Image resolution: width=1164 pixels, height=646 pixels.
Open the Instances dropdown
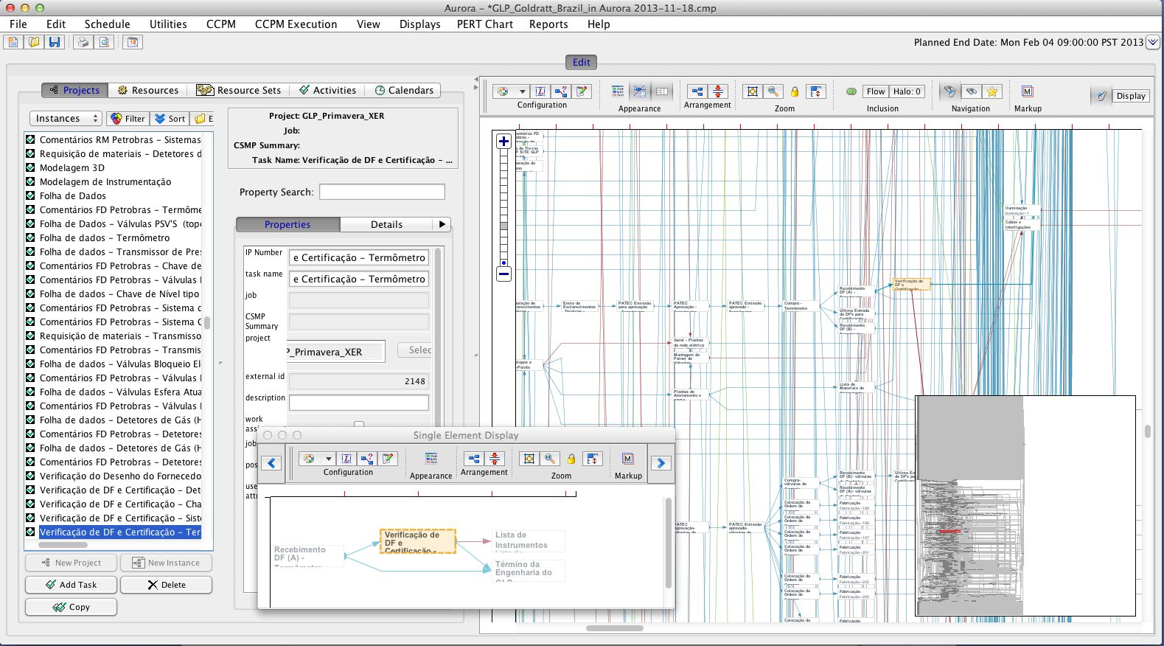[x=66, y=119]
